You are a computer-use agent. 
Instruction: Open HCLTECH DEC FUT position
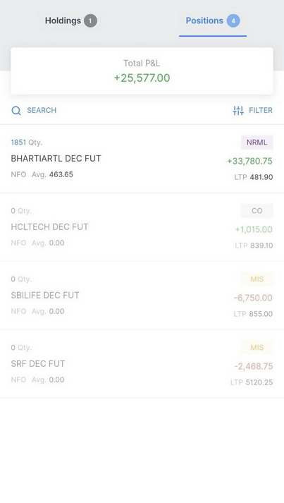coord(142,227)
